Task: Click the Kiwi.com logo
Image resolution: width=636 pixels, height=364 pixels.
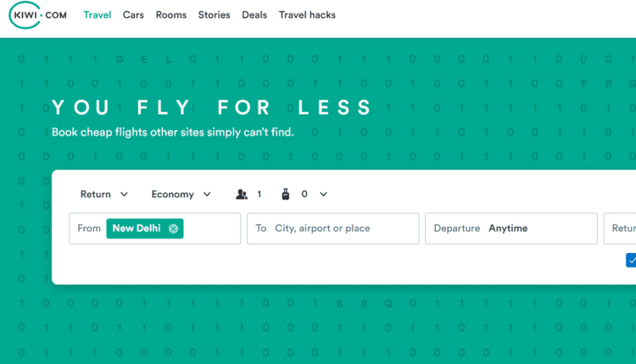Action: click(38, 15)
